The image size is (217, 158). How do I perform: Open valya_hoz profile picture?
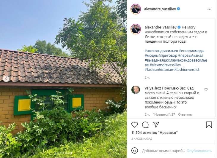136,90
